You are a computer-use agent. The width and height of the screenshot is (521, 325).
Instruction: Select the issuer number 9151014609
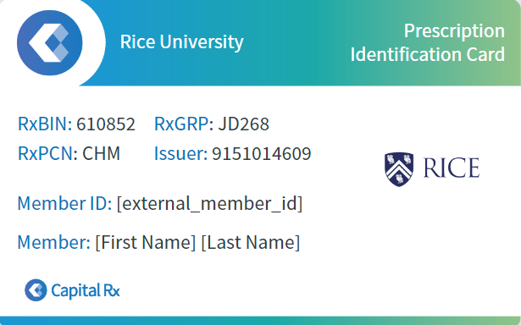pos(262,154)
